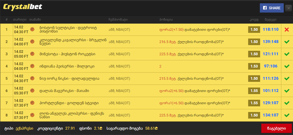The width and height of the screenshot is (293, 135).
Task: Click the green checkmark for score 134:107
Action: 287,115
